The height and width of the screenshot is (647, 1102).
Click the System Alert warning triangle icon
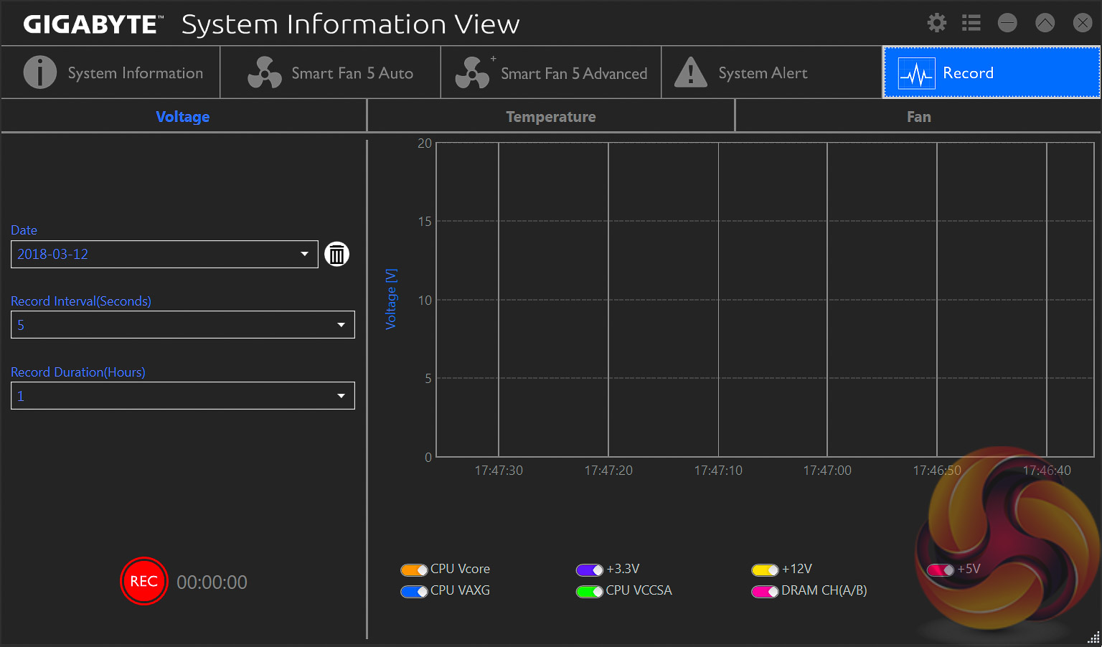[691, 72]
